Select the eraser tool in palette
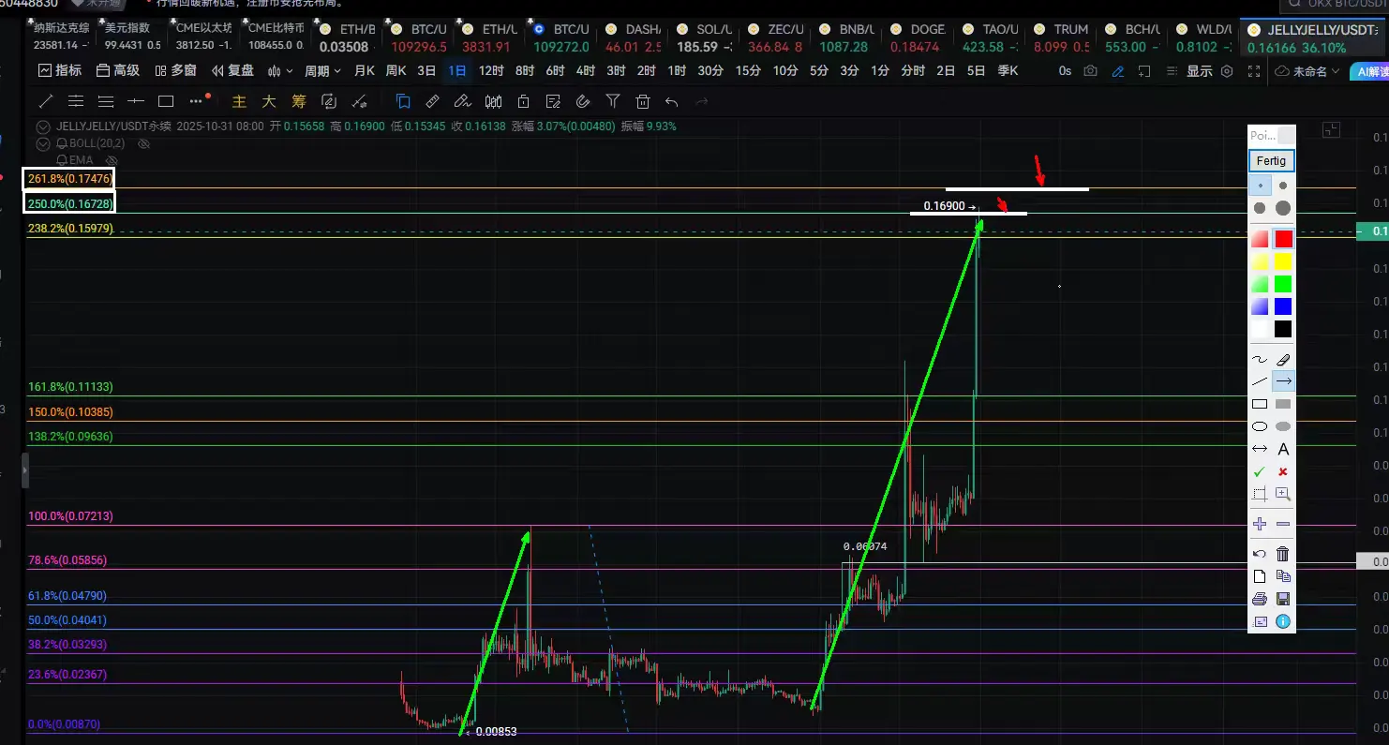Screen dimensions: 1389x745 [1283, 359]
